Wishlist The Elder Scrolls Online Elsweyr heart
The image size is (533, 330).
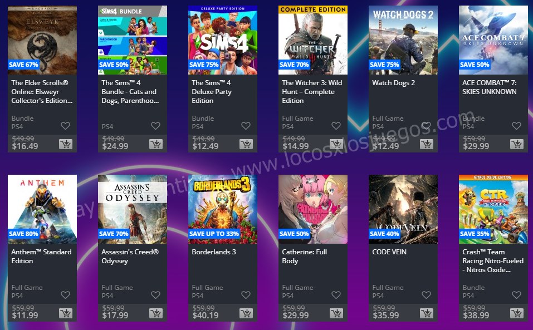pos(65,126)
